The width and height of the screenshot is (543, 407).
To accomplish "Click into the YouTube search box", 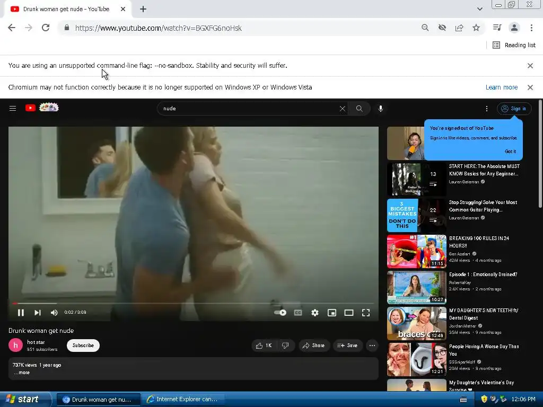I will 249,108.
